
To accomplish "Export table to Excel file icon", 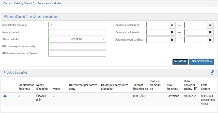I will [212, 73].
